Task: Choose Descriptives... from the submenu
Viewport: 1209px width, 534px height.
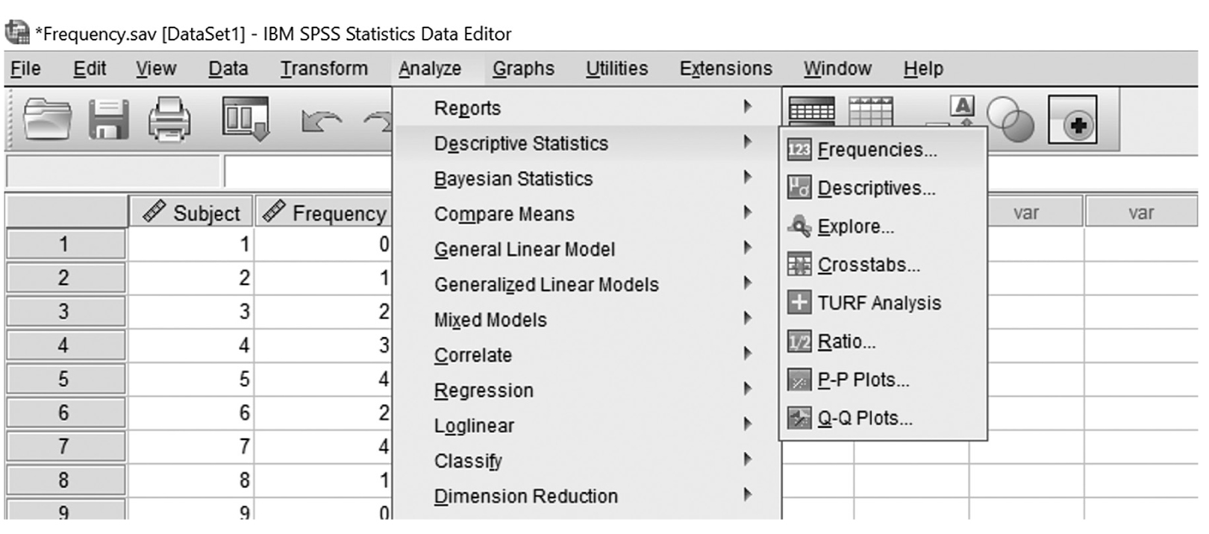Action: (883, 188)
